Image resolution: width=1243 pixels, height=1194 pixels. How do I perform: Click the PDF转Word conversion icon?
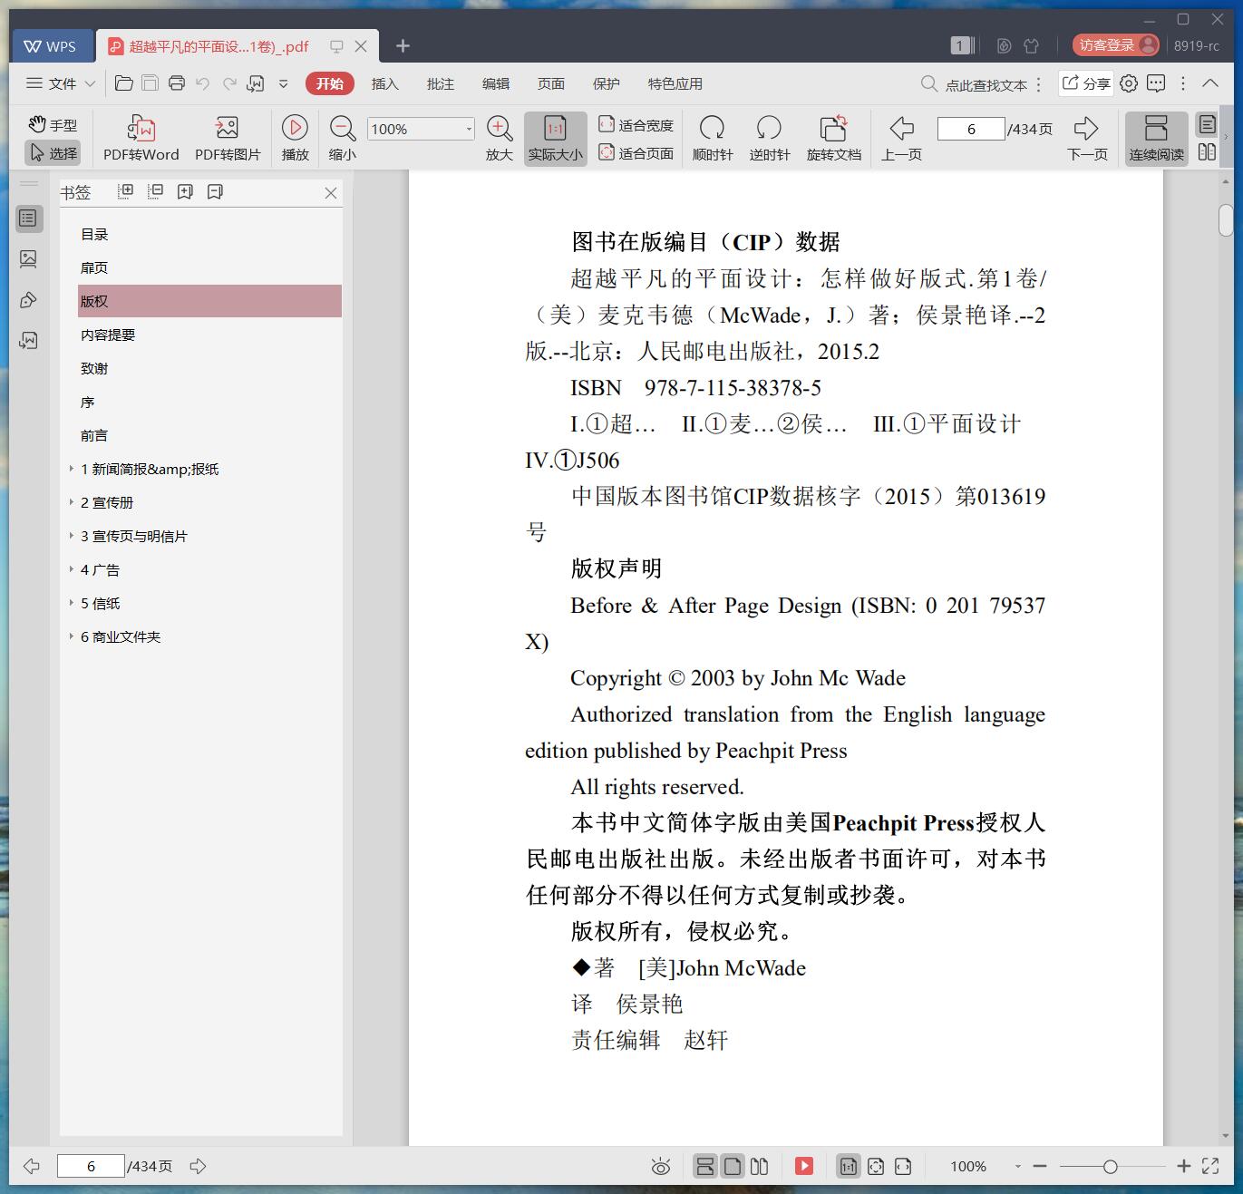[141, 128]
